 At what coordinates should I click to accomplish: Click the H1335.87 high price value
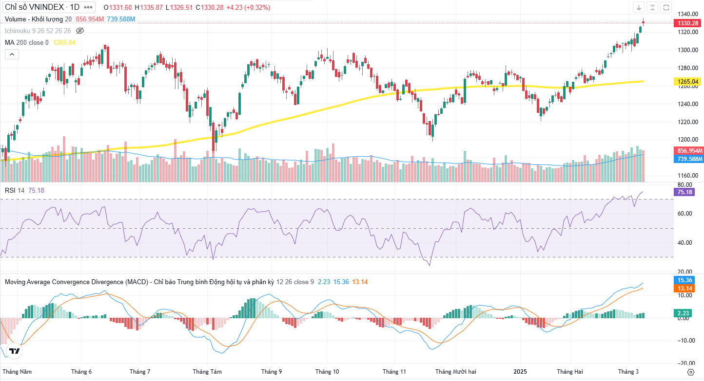point(149,7)
